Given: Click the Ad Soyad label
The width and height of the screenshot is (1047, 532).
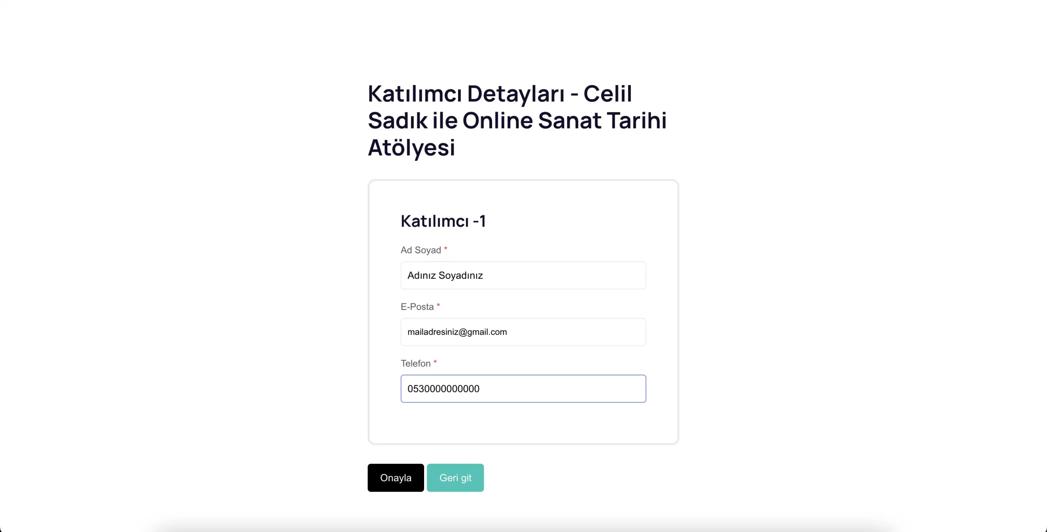Looking at the screenshot, I should [420, 250].
